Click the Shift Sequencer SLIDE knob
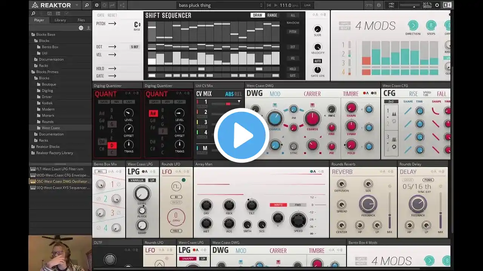 (318, 29)
